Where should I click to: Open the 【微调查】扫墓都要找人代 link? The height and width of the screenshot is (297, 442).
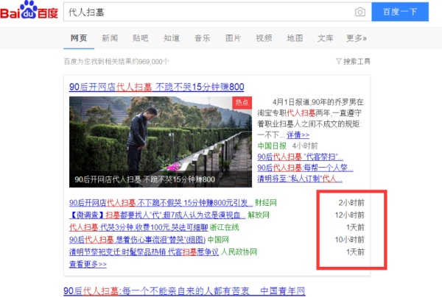[x=158, y=215]
